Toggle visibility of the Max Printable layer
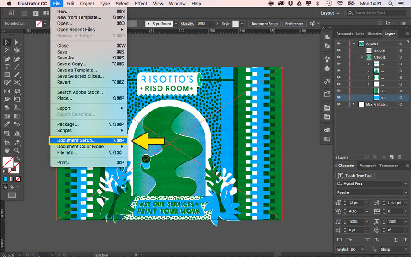The height and width of the screenshot is (257, 411). pyautogui.click(x=339, y=105)
